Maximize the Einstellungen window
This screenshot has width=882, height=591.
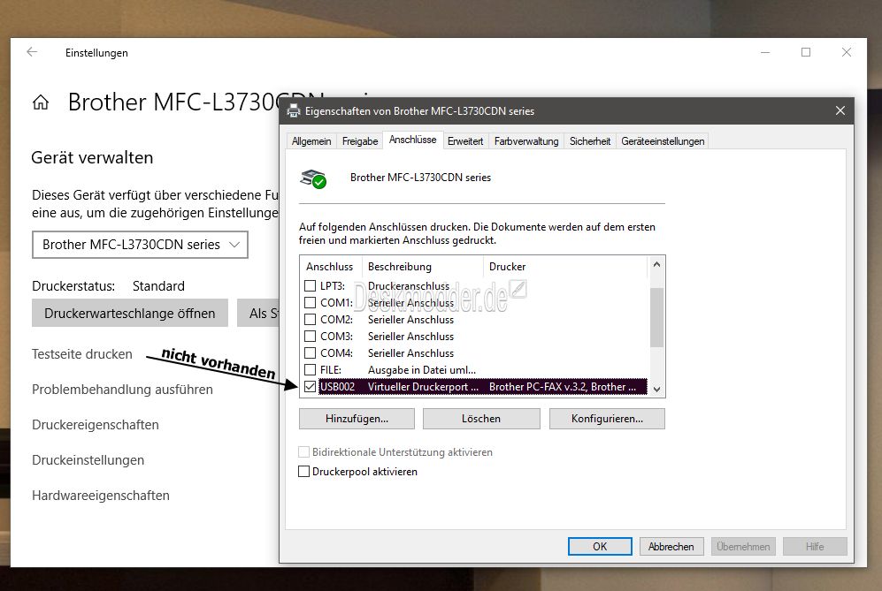[806, 52]
